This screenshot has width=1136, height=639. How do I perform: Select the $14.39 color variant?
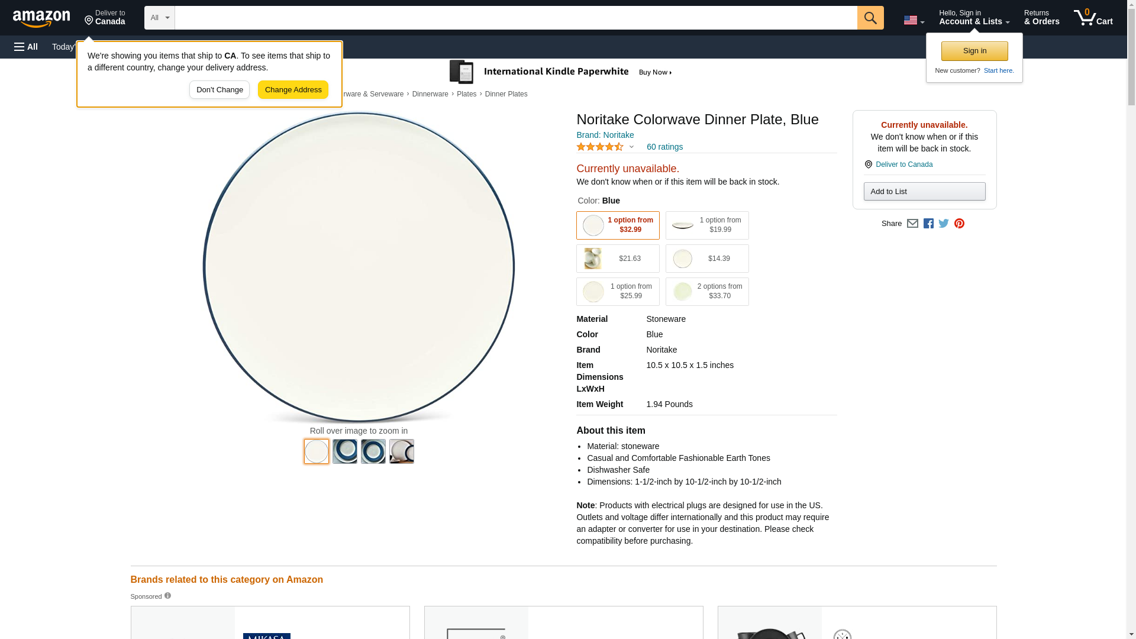(x=707, y=259)
